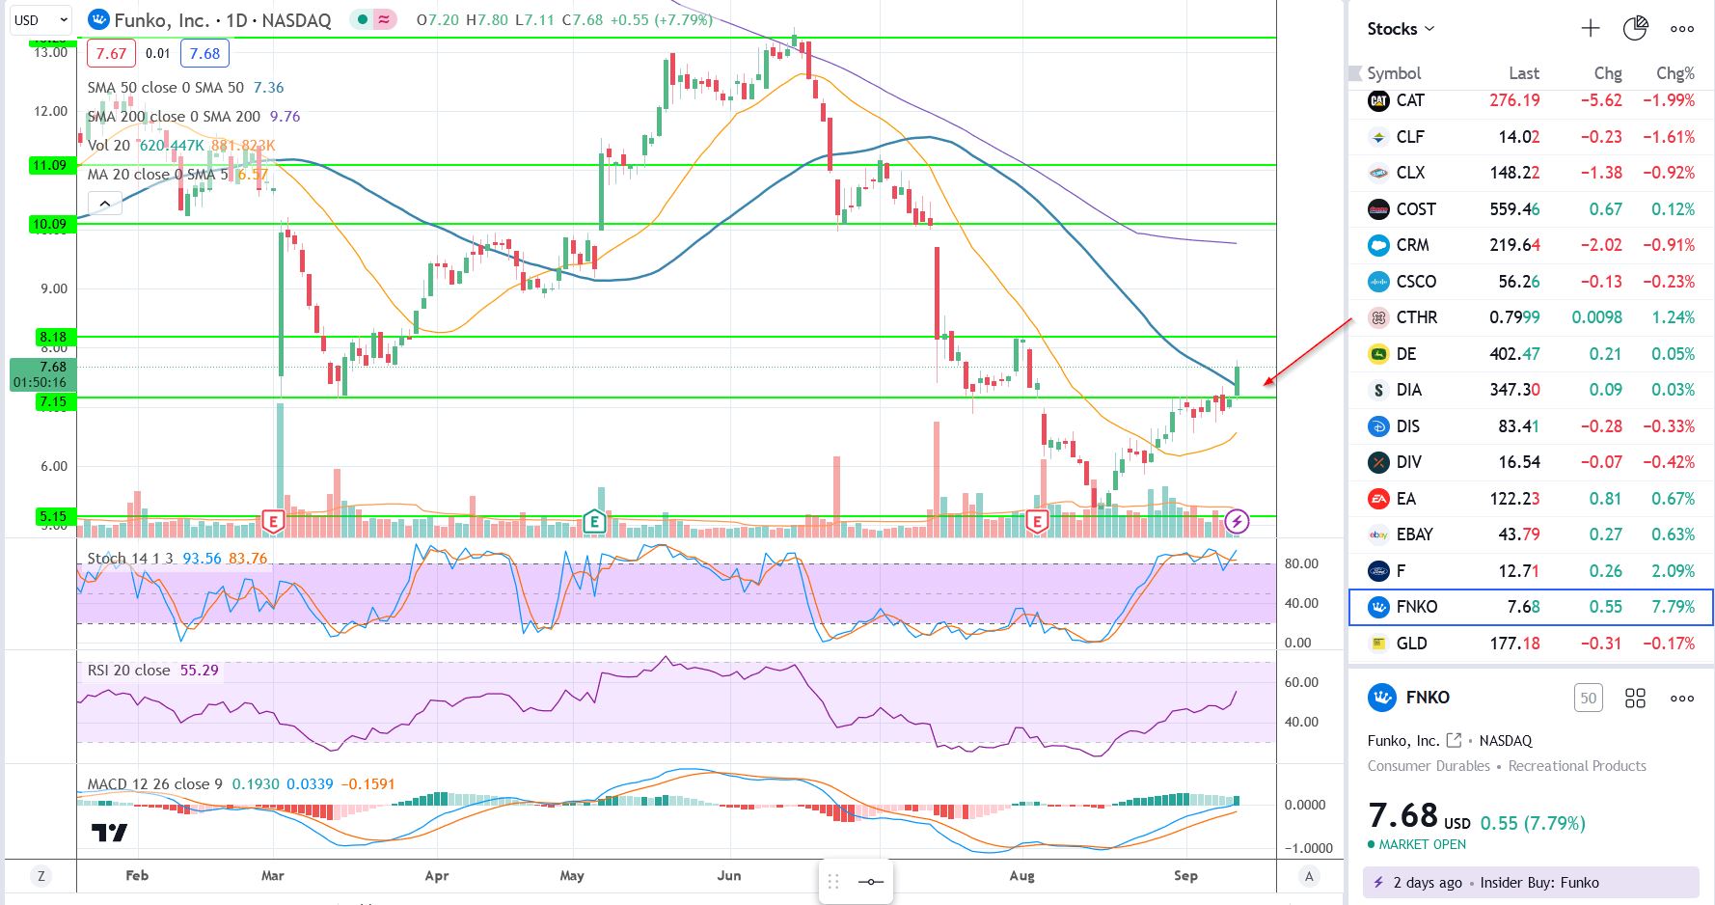Open watchlist more options menu
This screenshot has height=905, width=1715.
1682,29
